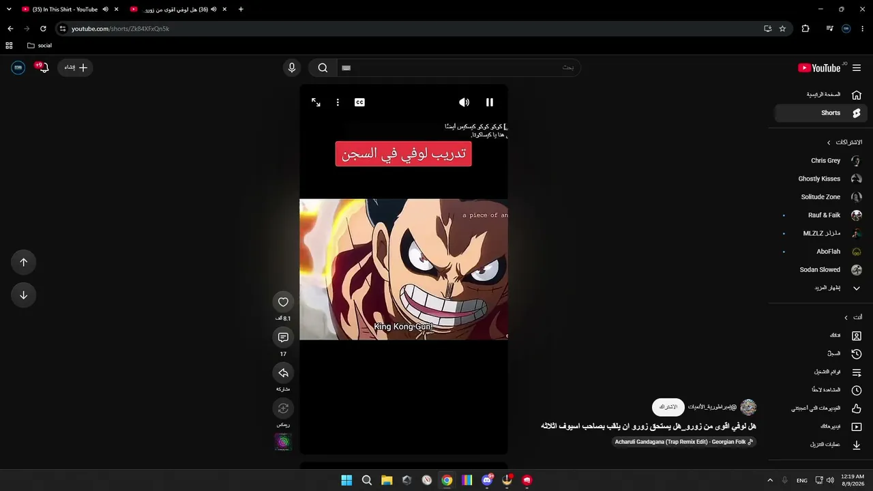Open watch History in the sidebar

coord(821,354)
